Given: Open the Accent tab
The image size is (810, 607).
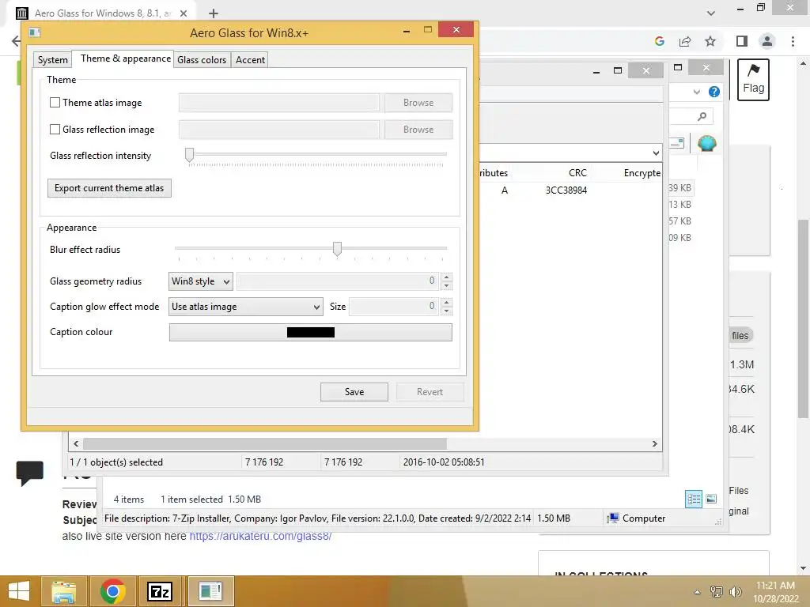Looking at the screenshot, I should click(250, 60).
